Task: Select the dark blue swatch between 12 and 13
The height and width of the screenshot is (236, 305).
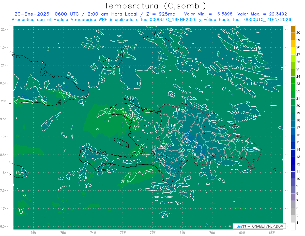Action: (x=293, y=160)
